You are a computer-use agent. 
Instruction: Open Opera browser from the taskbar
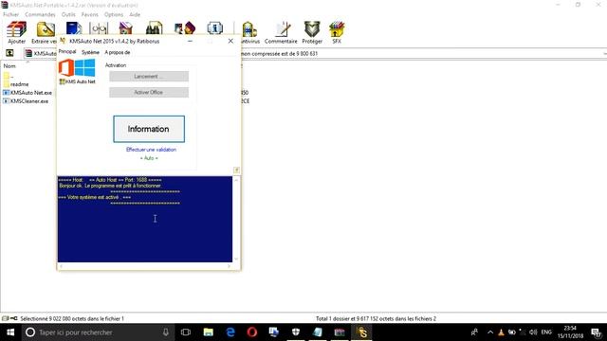(x=252, y=332)
